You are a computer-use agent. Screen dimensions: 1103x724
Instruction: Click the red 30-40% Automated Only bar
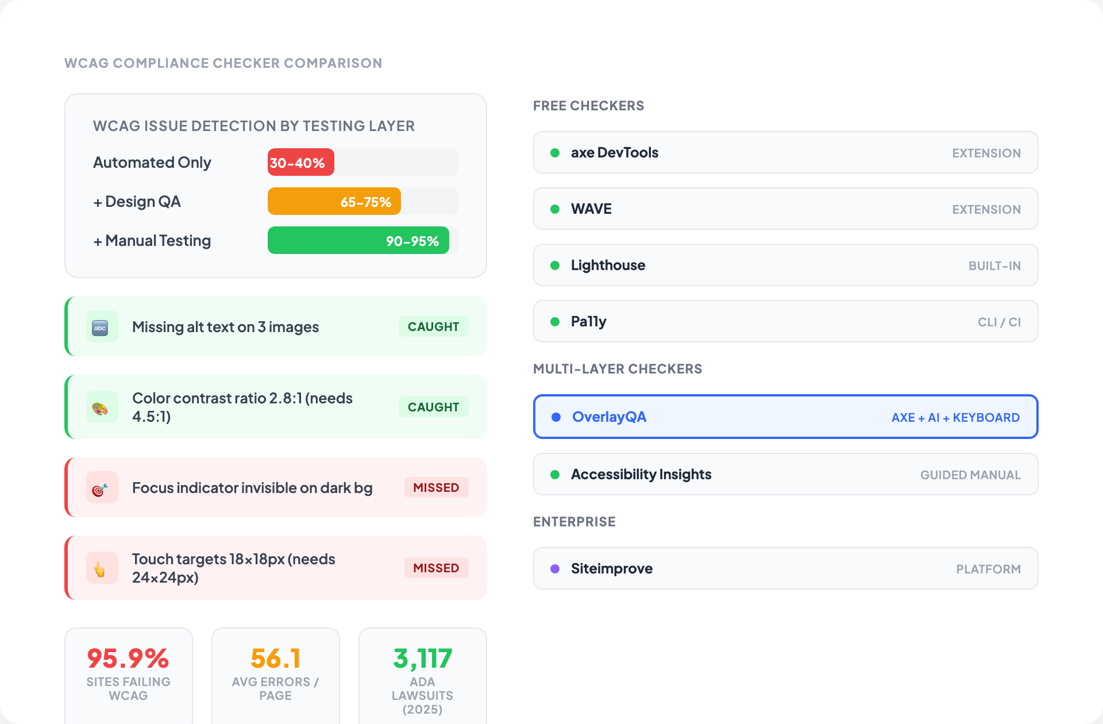[301, 163]
